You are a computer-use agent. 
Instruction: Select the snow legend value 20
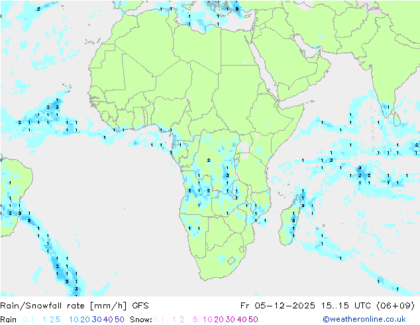point(219,320)
